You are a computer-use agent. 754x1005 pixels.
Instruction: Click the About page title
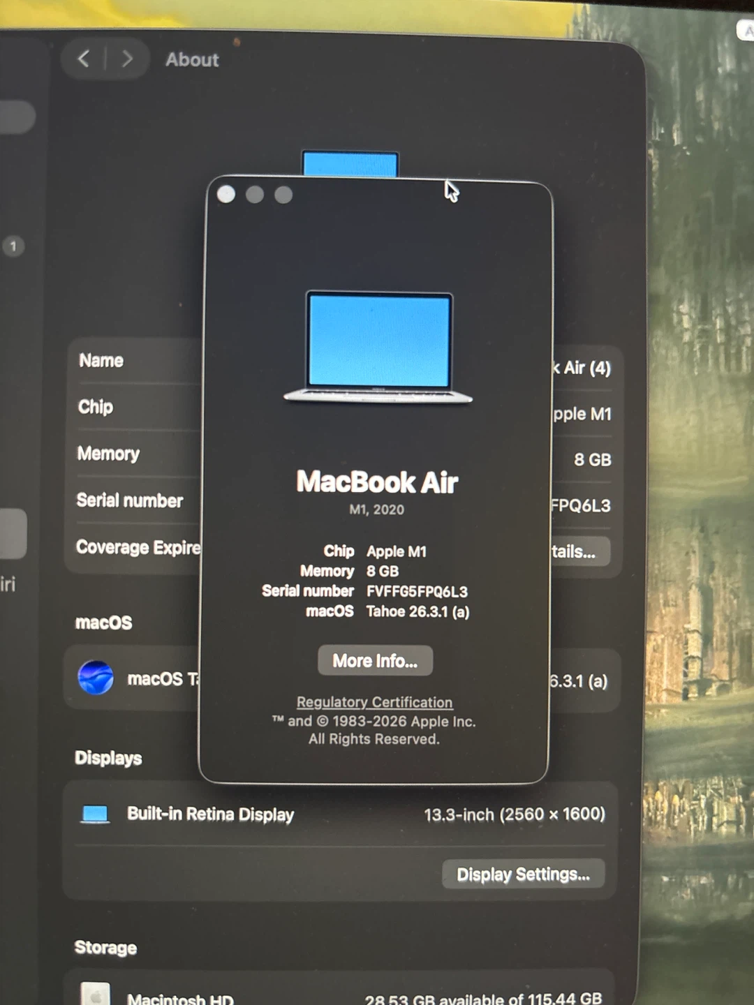click(x=192, y=59)
